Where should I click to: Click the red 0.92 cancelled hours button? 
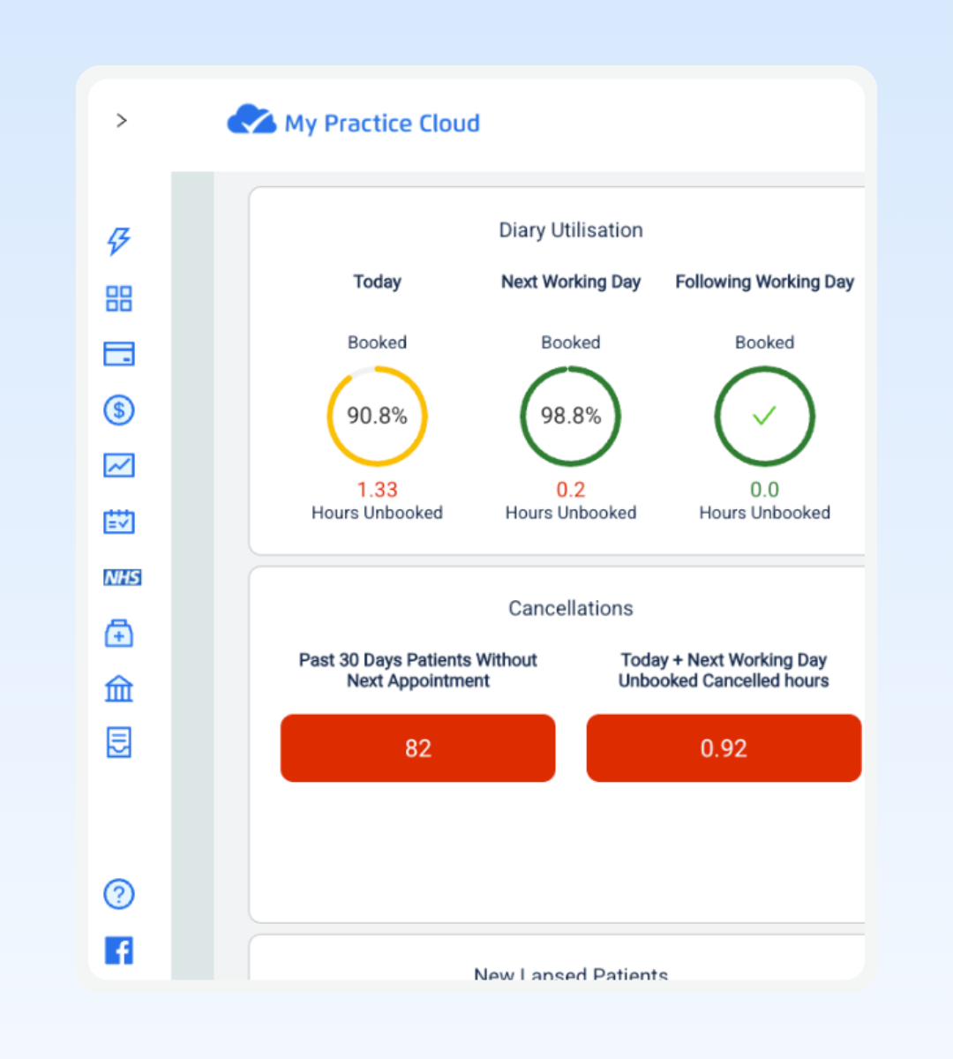tap(724, 748)
